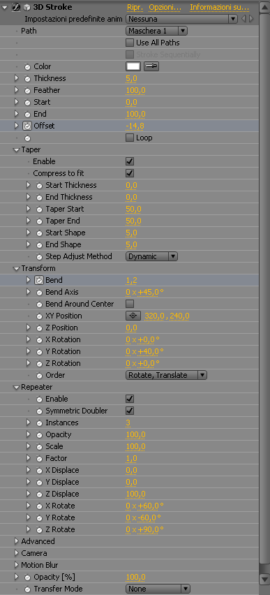Click the eyedropper next to Color swatch
The image size is (270, 595).
coord(151,66)
